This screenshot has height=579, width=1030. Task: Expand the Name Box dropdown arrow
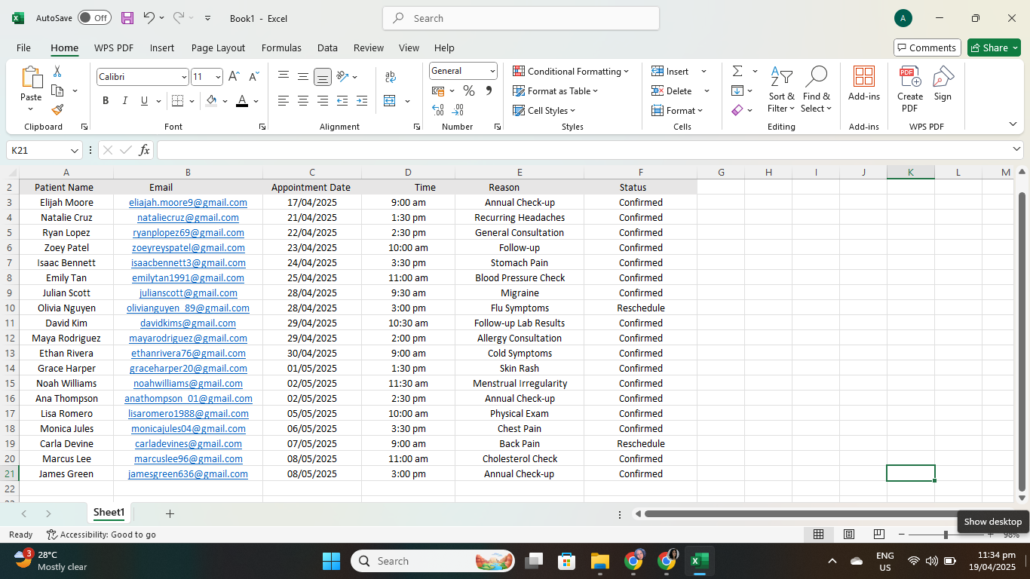click(x=74, y=150)
